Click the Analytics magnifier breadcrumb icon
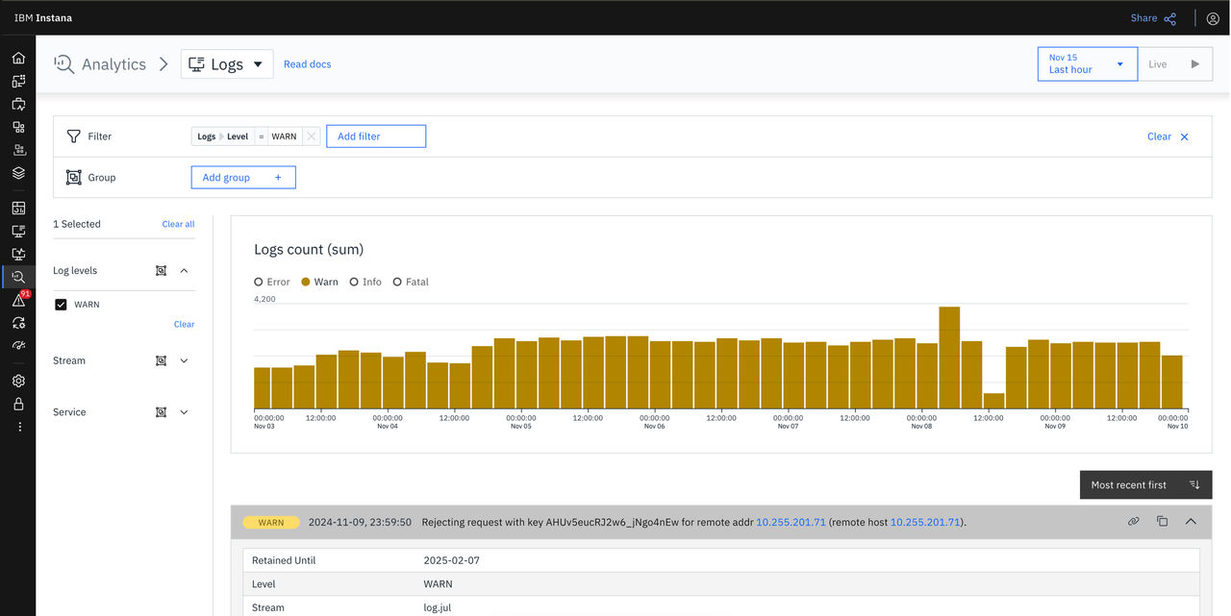The width and height of the screenshot is (1231, 616). click(64, 64)
